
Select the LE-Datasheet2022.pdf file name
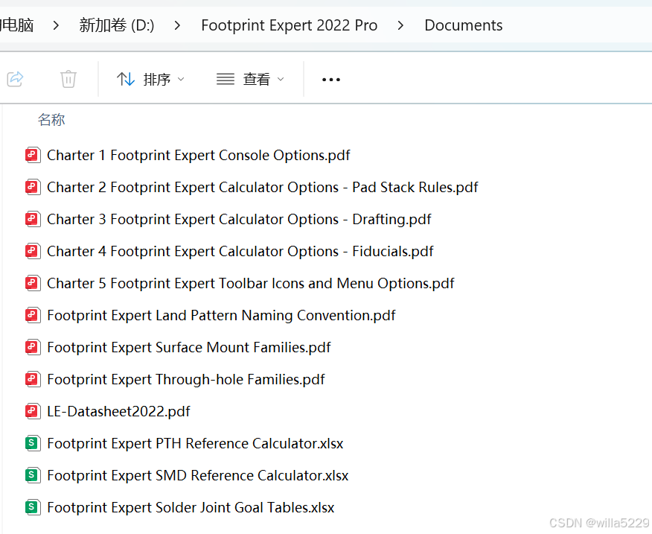(x=118, y=412)
